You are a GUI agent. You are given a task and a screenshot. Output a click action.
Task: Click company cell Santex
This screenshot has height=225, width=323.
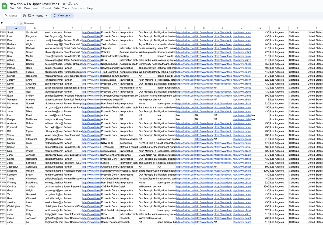[110, 163]
